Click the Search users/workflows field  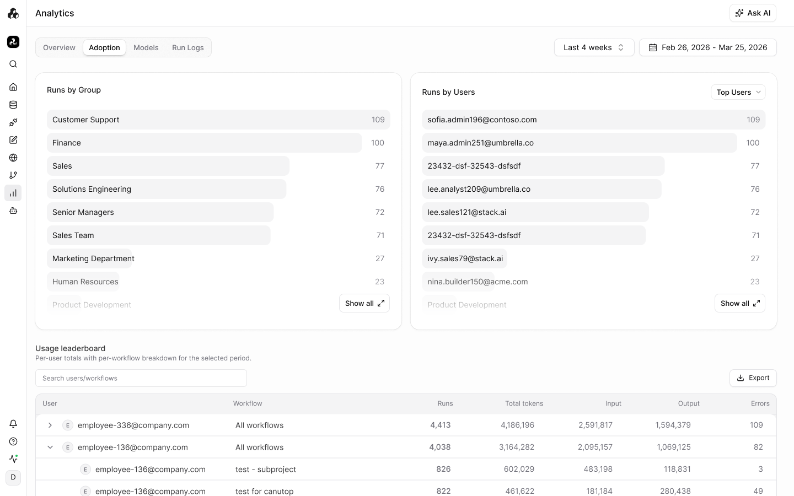pyautogui.click(x=141, y=378)
